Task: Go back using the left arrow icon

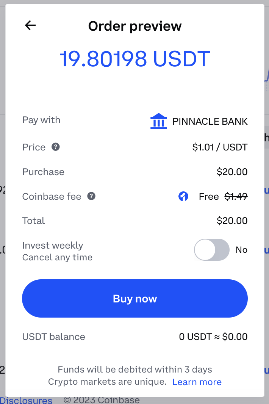Action: pos(30,25)
